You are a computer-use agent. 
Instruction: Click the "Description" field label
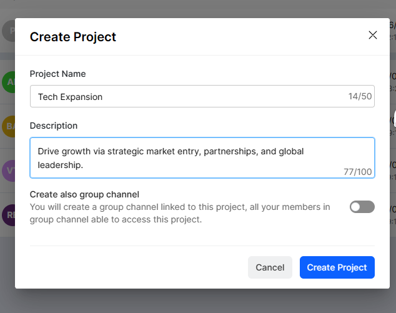click(x=54, y=126)
